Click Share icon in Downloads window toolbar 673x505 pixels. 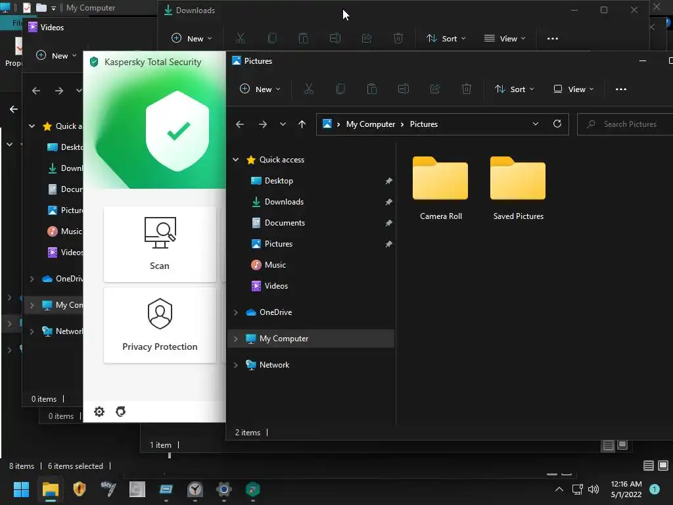[x=367, y=38]
